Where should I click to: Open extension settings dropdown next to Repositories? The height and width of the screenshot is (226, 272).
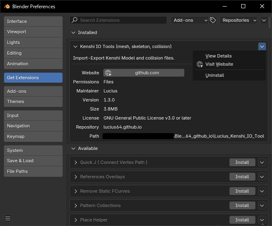tap(264, 20)
